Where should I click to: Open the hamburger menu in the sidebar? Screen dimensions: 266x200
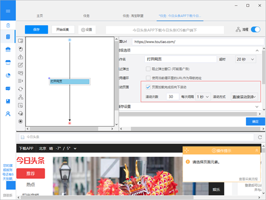8,11
